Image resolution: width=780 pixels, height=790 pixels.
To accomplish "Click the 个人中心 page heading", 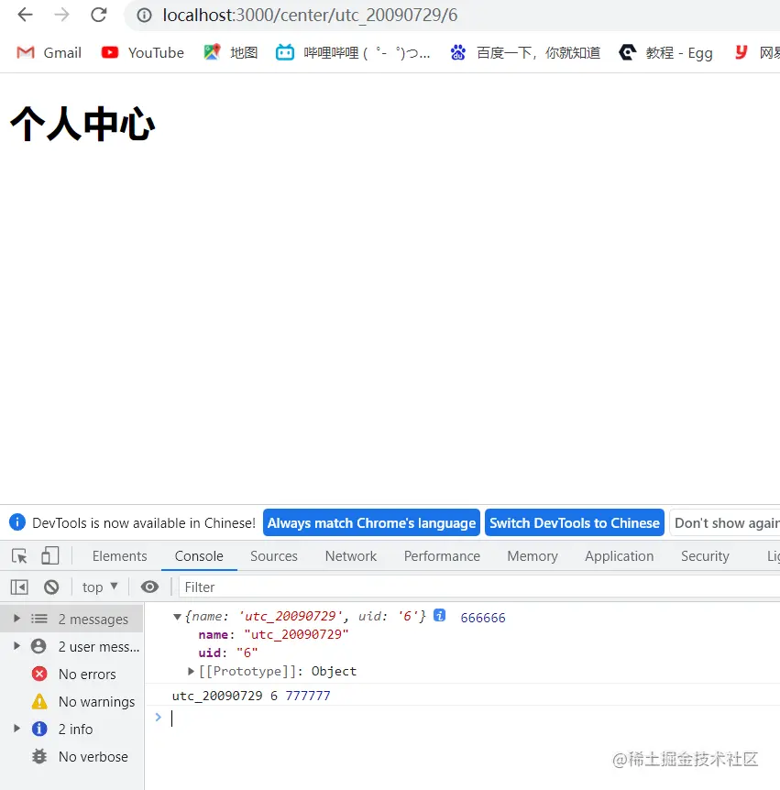I will pos(82,124).
